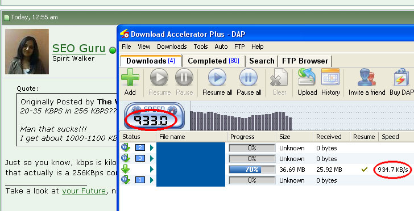Click 0% progress bar in queue 2 row

tap(252, 148)
